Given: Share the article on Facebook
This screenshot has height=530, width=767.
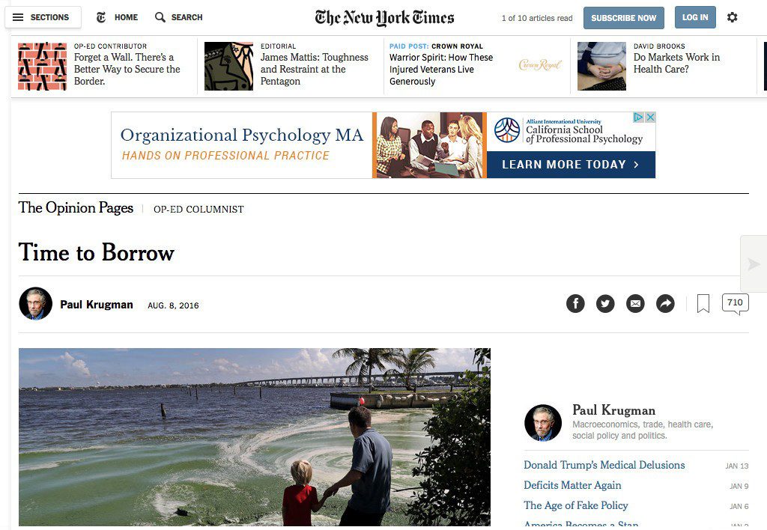Looking at the screenshot, I should [x=575, y=304].
